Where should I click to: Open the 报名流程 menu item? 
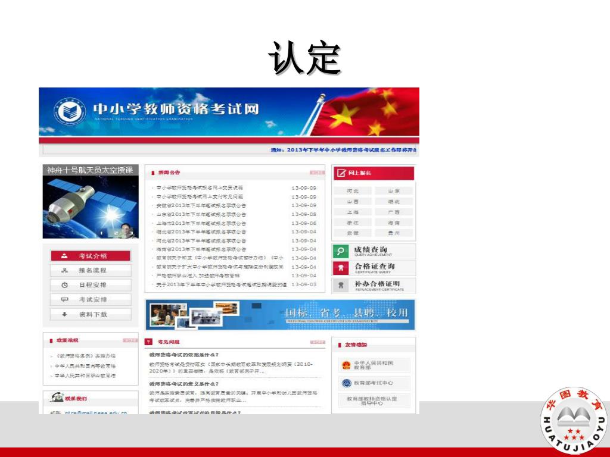(x=91, y=270)
